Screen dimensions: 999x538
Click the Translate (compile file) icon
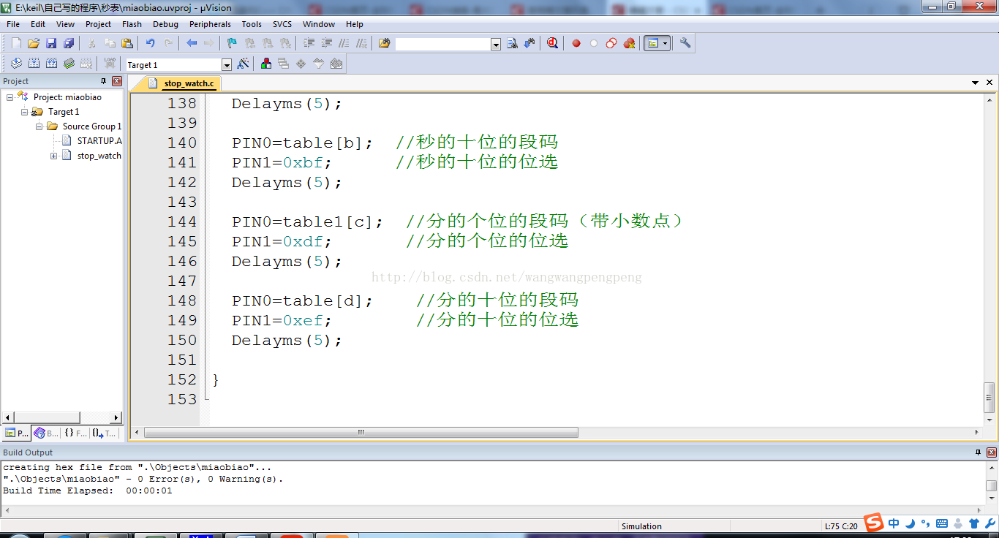pyautogui.click(x=16, y=64)
